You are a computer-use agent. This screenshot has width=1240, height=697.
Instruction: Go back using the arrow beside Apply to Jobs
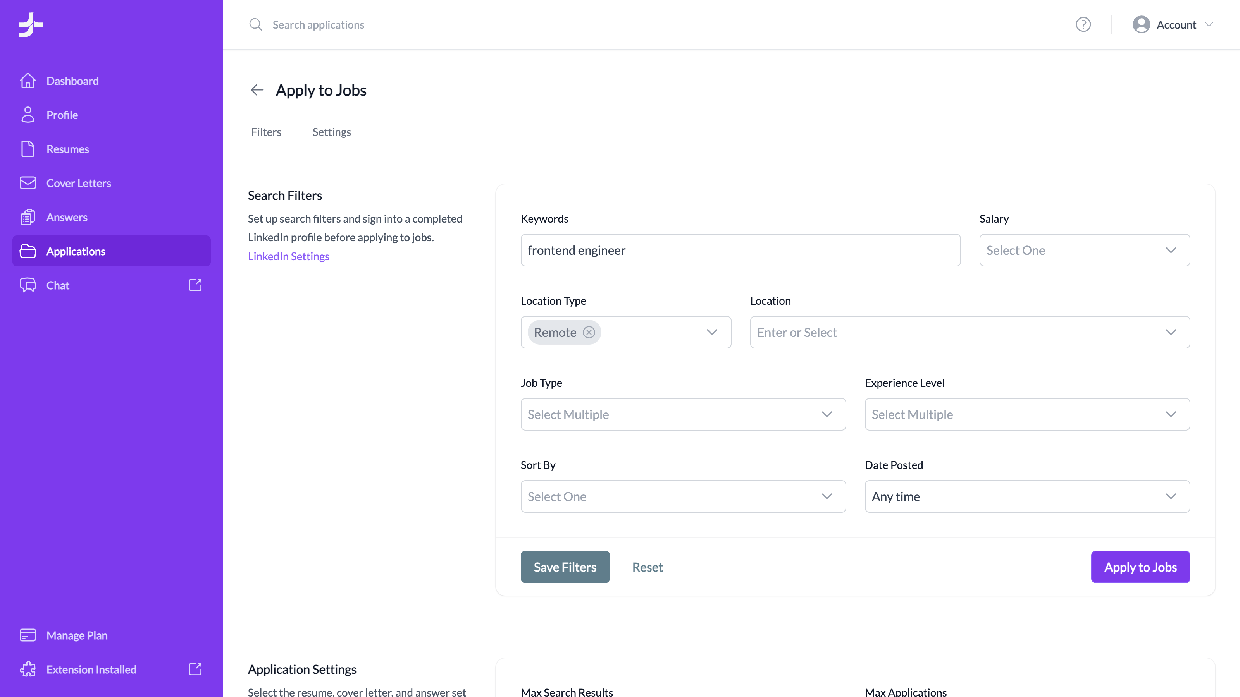pyautogui.click(x=257, y=90)
